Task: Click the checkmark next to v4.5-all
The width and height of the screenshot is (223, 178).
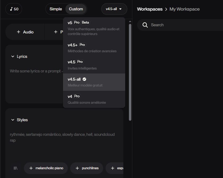Action: tap(84, 79)
